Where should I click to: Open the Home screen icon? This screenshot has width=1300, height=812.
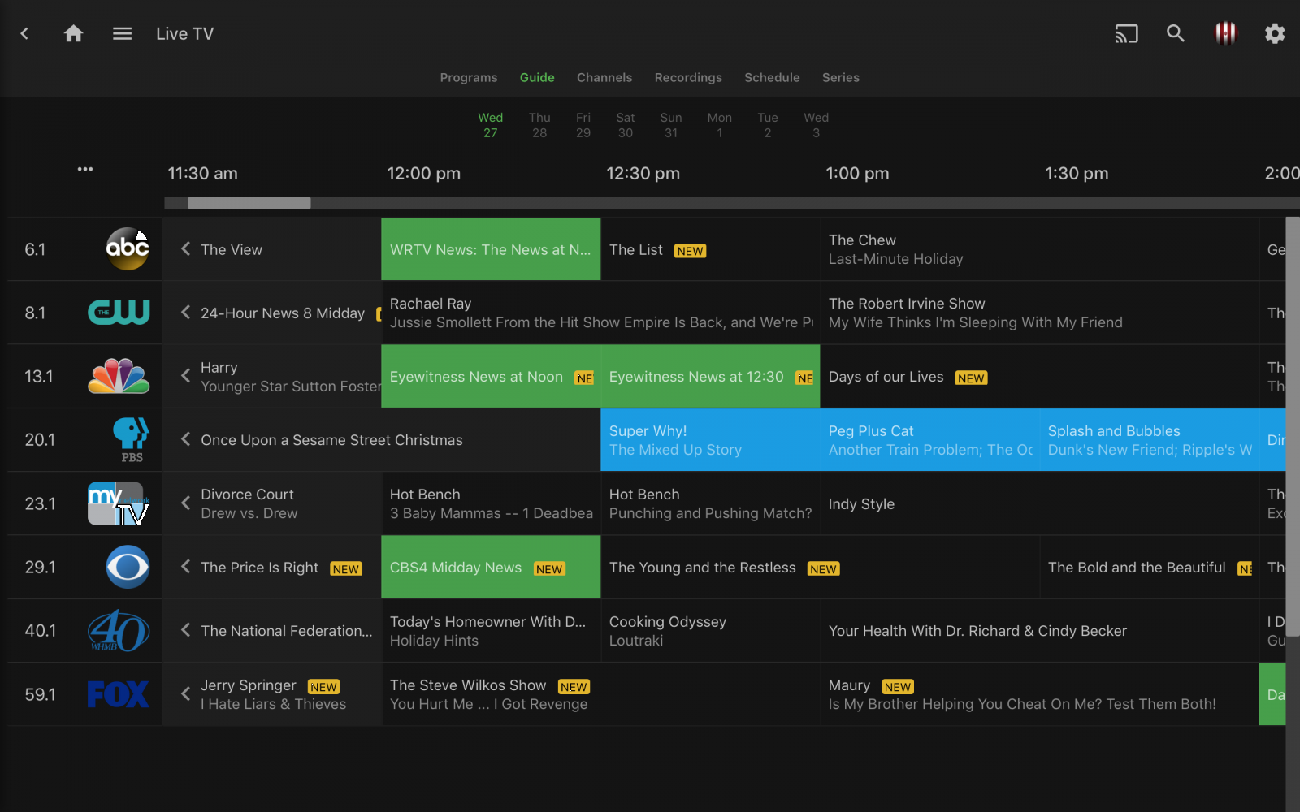click(x=73, y=33)
